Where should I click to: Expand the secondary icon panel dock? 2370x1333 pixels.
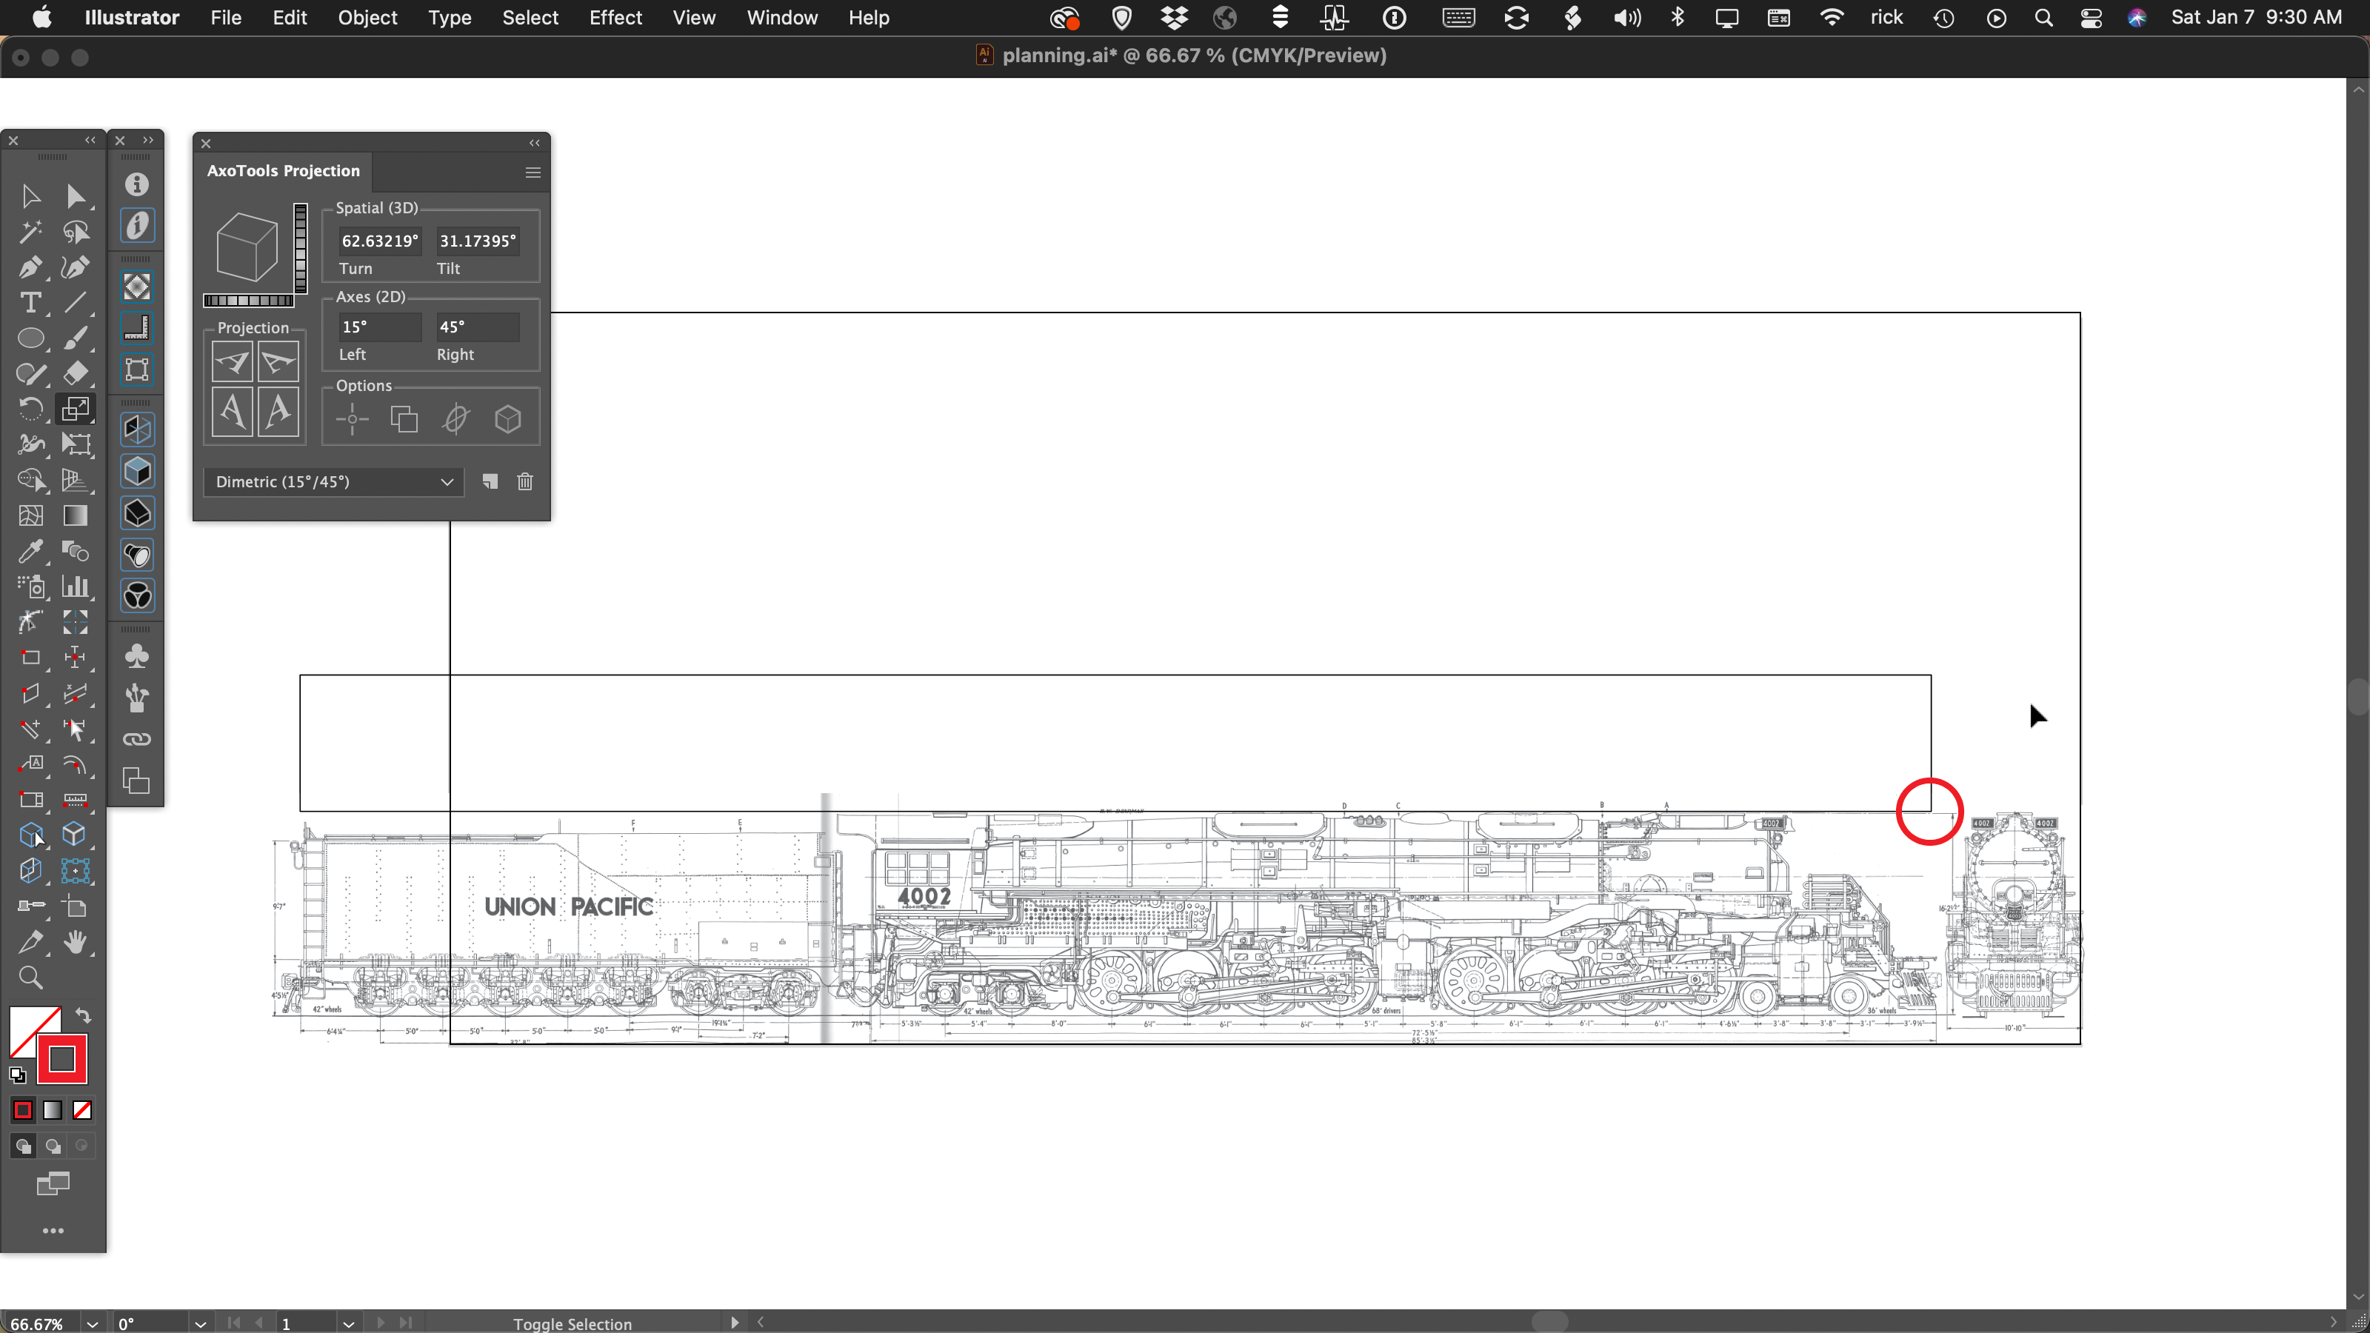(148, 140)
